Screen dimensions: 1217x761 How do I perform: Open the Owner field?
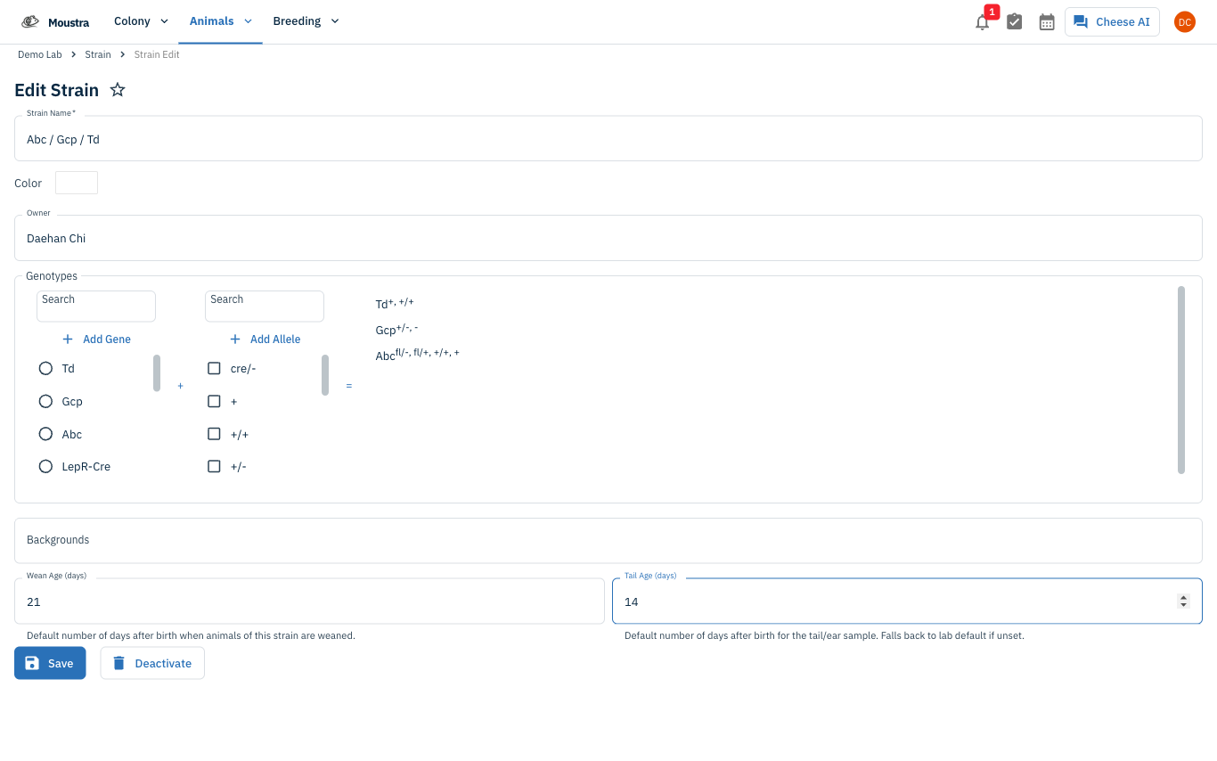(608, 238)
